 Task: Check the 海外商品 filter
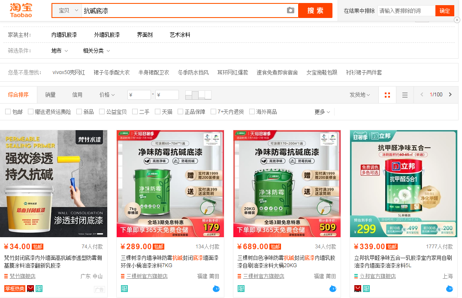point(252,112)
